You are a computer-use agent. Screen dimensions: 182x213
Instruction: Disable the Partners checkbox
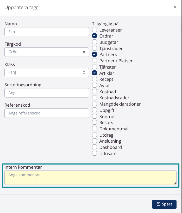tap(95, 54)
